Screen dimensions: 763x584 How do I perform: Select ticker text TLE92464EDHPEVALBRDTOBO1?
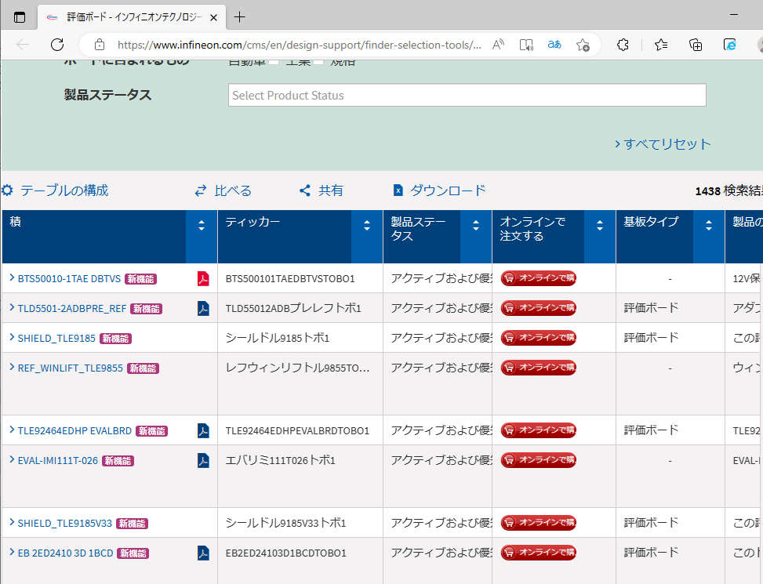pos(297,431)
